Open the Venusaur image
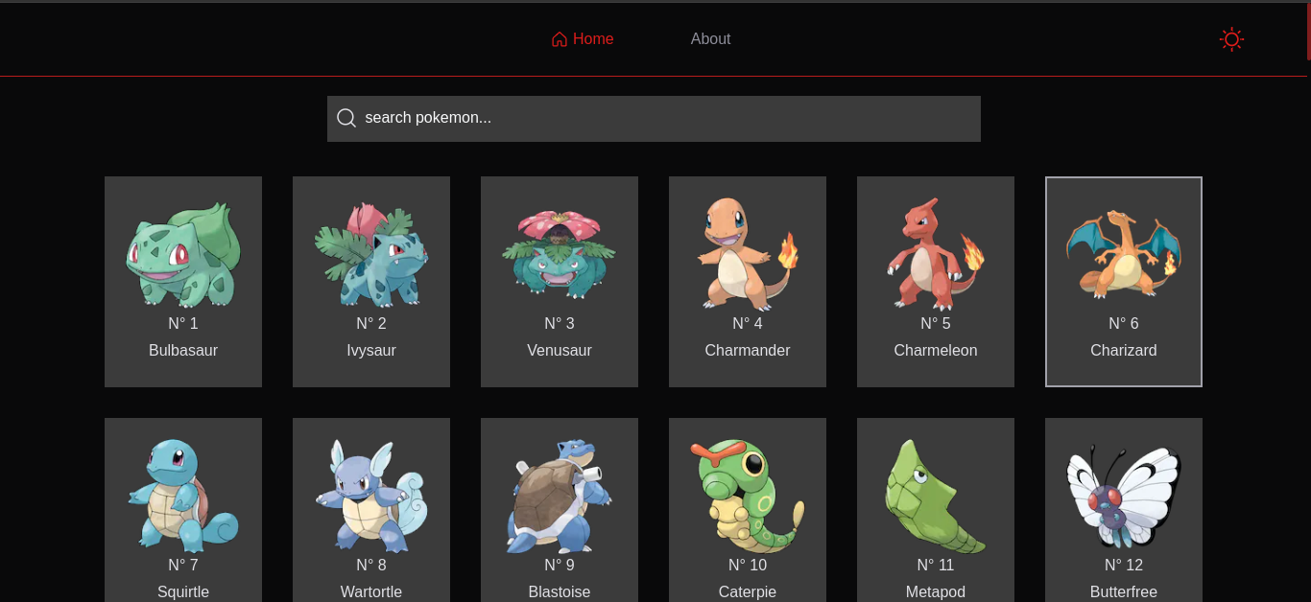The height and width of the screenshot is (602, 1311). (560, 253)
